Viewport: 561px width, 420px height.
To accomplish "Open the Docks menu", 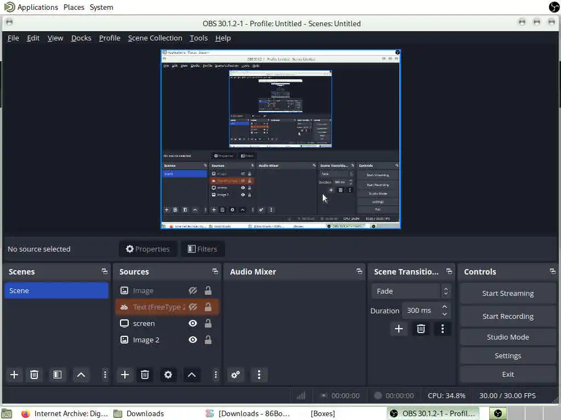I will tap(81, 38).
